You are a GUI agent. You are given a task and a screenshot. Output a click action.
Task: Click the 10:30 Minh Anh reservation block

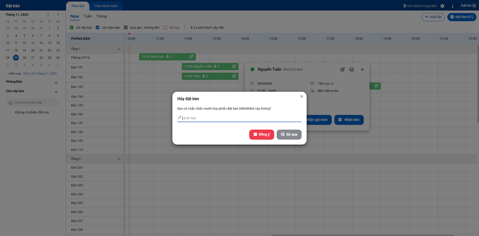[x=167, y=57]
